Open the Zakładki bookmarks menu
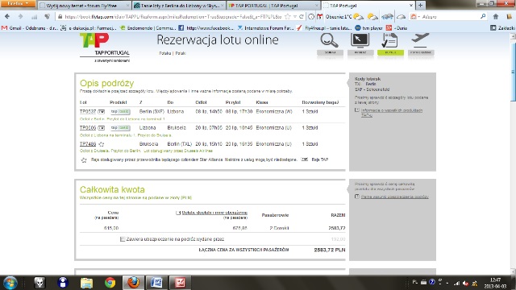Screen dimensions: 516x290 [x=502, y=28]
